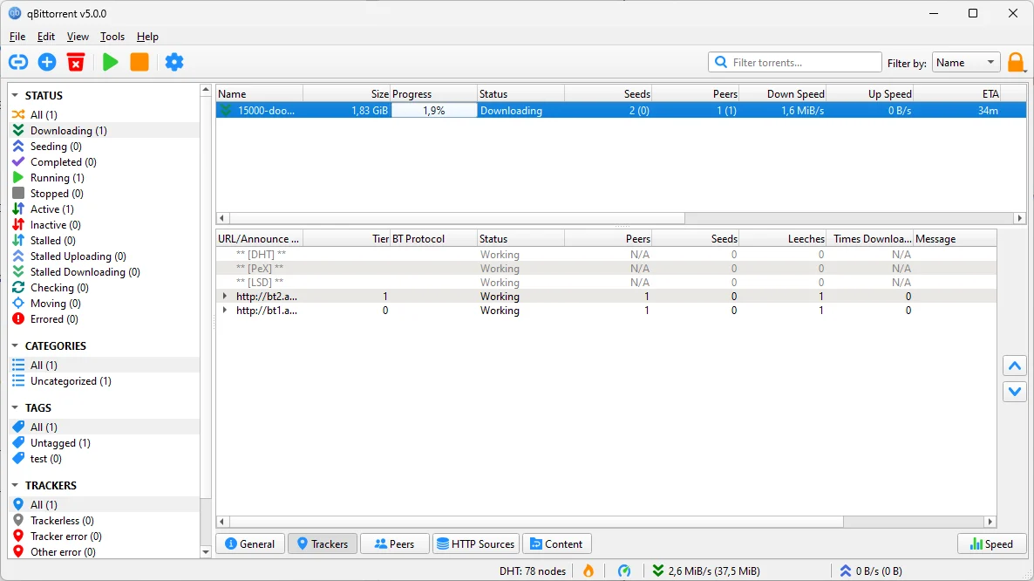Open the Help menu

pos(147,37)
